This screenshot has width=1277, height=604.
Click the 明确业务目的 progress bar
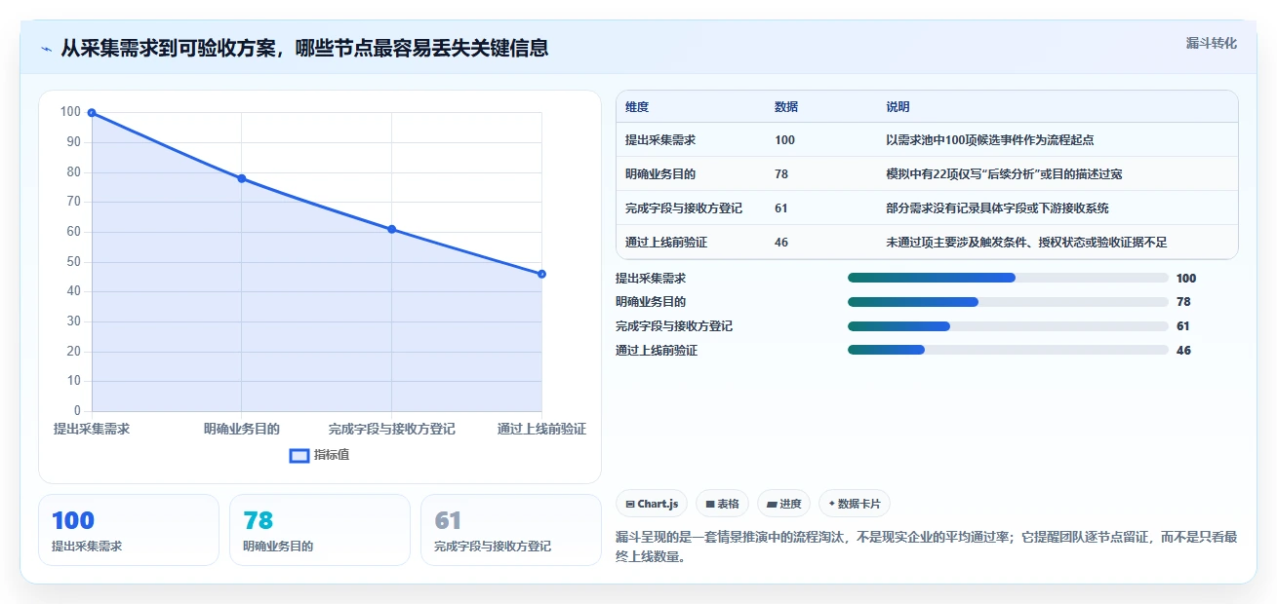1008,302
